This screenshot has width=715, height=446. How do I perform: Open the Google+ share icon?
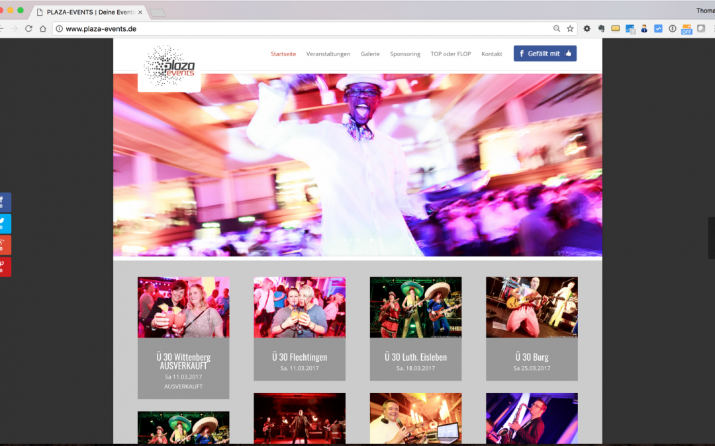click(x=5, y=245)
